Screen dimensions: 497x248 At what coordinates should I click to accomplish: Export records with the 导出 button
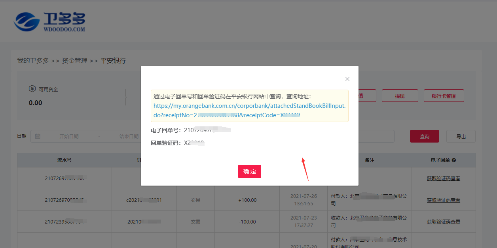coord(461,136)
